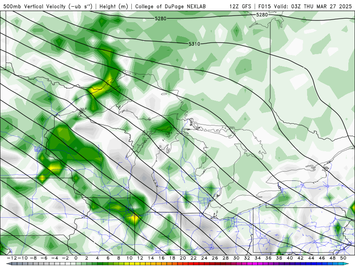
Task: Click the '5310' height contour label
Action: coord(194,44)
